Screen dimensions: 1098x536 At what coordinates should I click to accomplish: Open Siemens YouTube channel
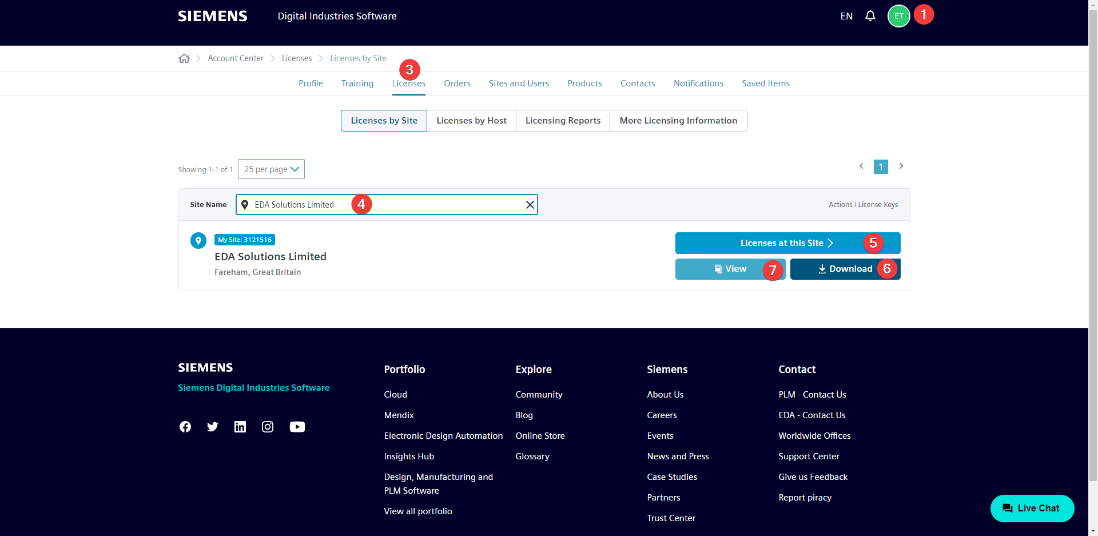point(297,427)
